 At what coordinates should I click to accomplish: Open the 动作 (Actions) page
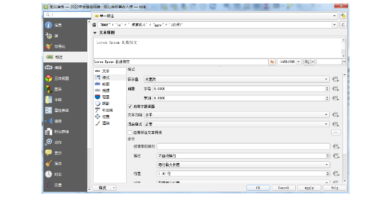65,142
